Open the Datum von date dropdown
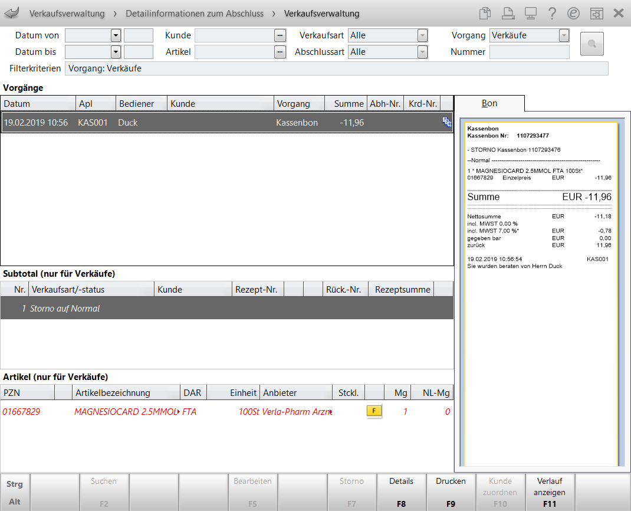Viewport: 631px width, 511px height. 116,35
